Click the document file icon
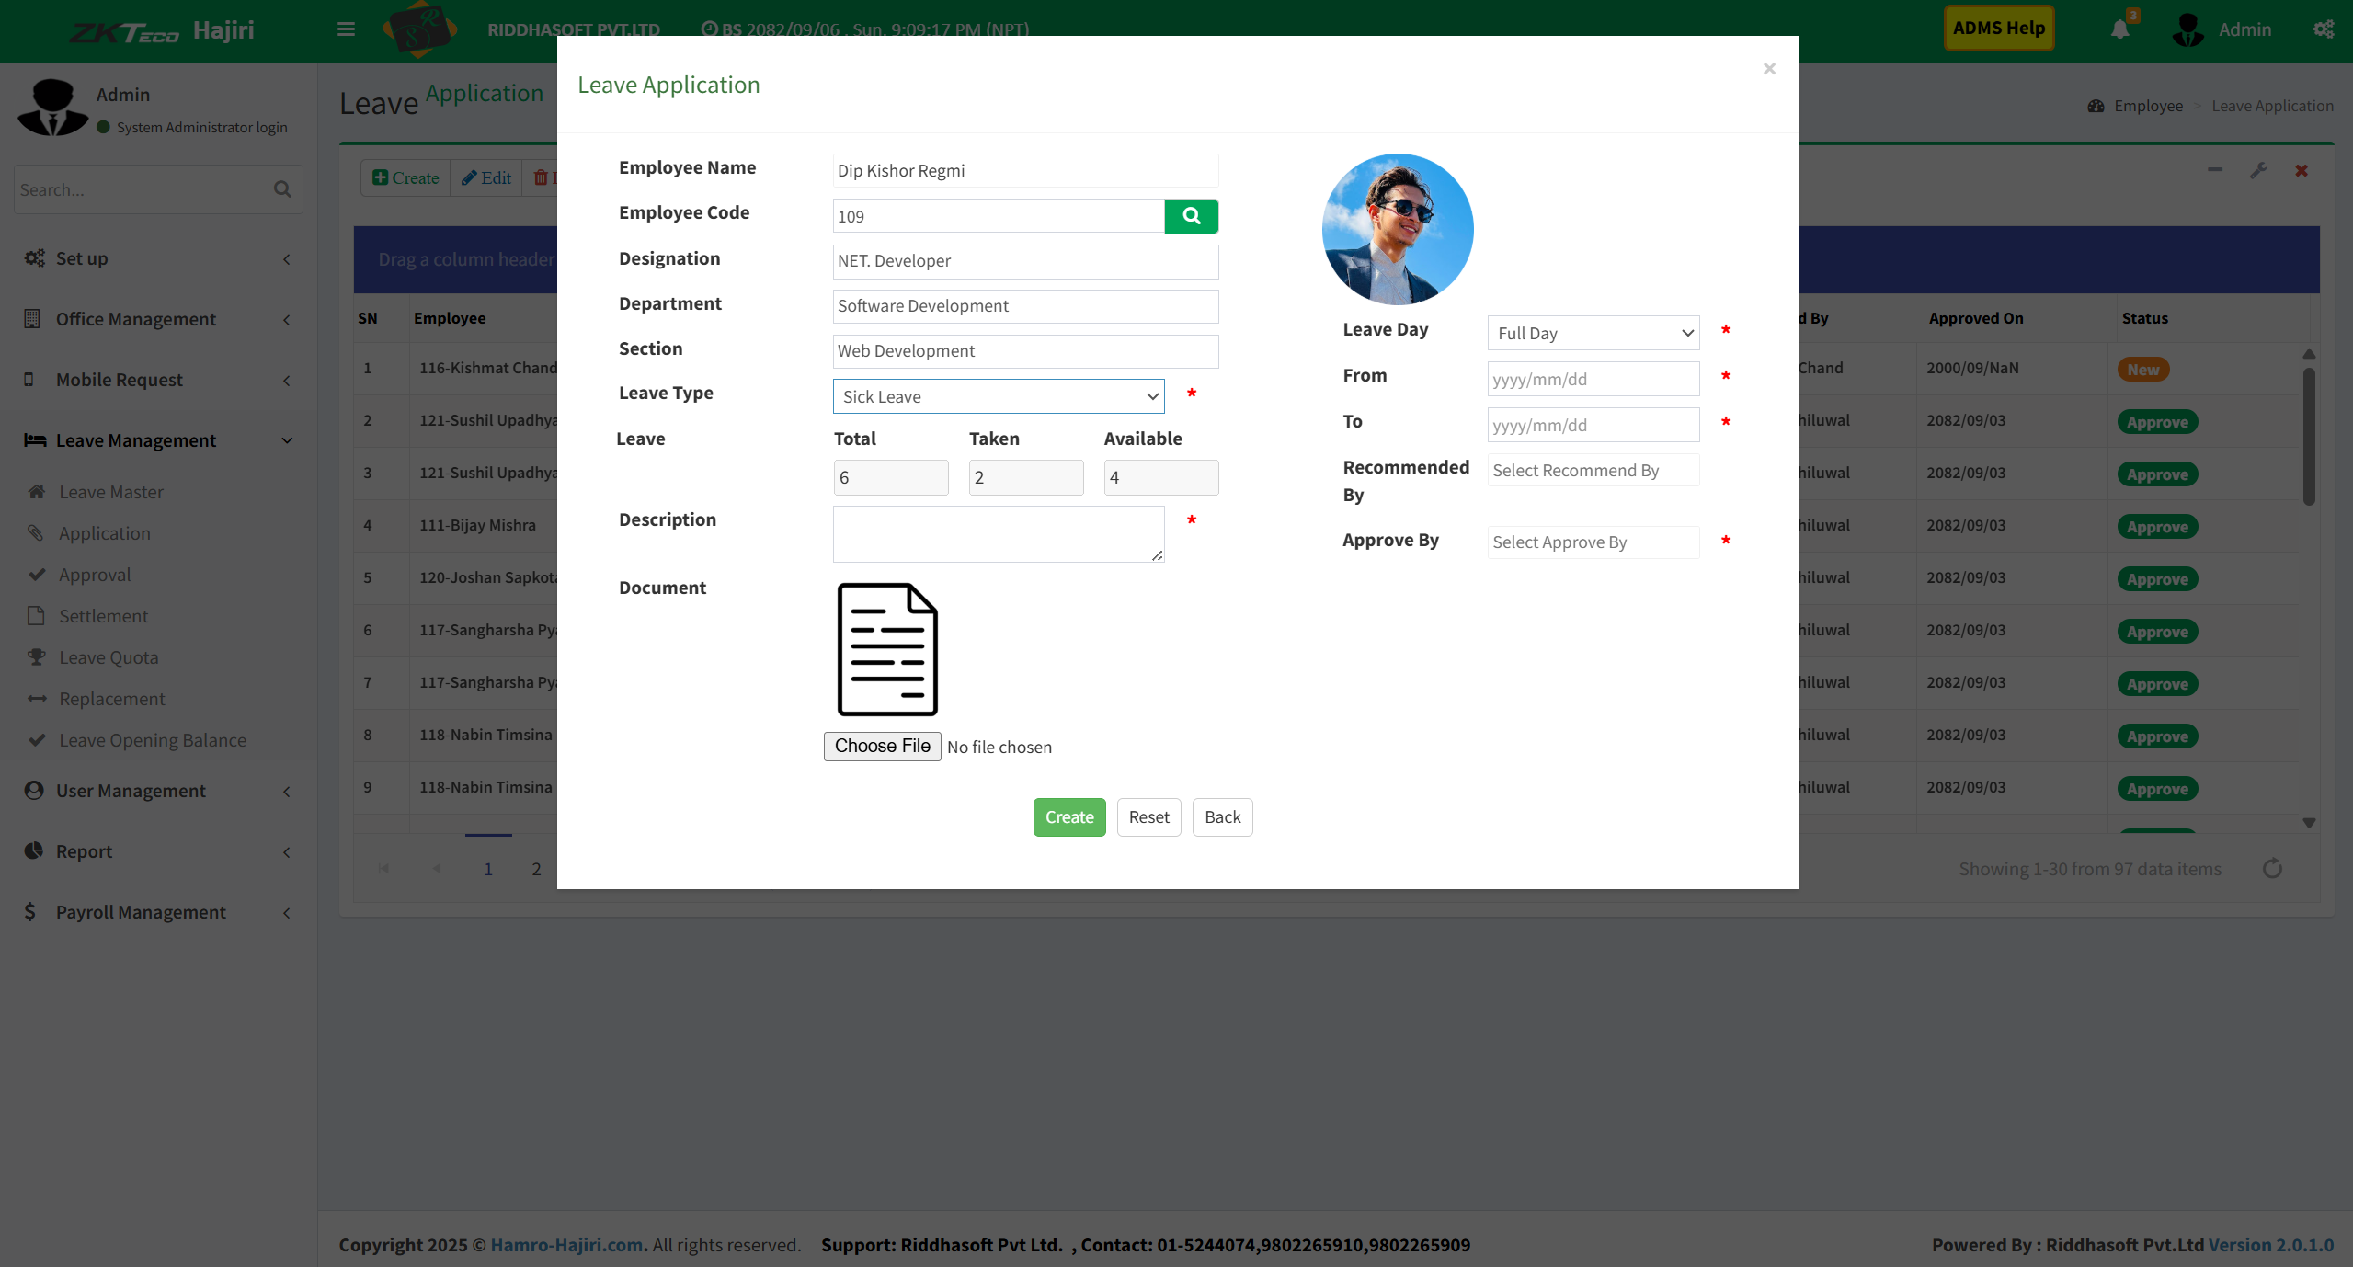The height and width of the screenshot is (1267, 2353). (x=886, y=649)
